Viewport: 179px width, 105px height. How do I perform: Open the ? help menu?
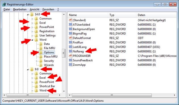click(58, 9)
